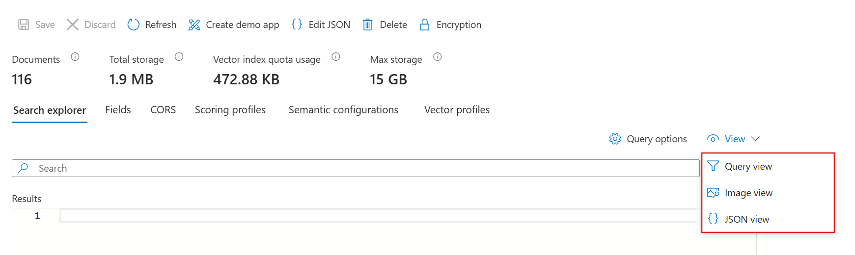
Task: Expand the View dropdown chevron
Action: point(755,139)
